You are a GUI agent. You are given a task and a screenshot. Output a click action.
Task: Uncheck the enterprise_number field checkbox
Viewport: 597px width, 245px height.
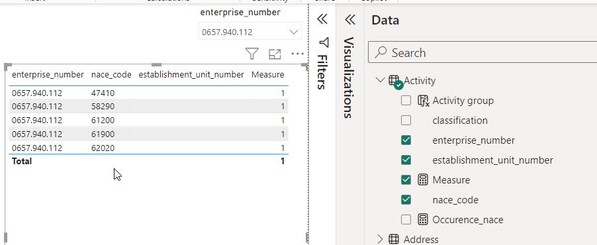click(x=406, y=140)
